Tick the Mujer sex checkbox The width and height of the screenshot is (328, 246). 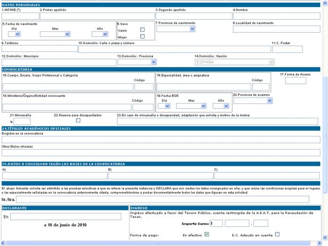point(142,37)
